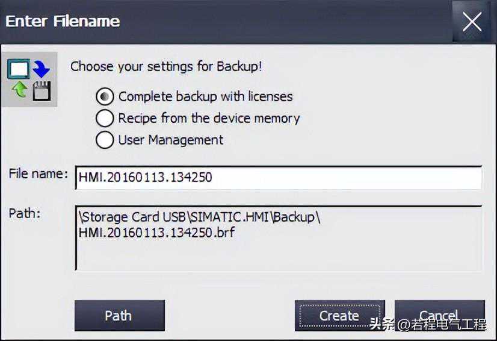The width and height of the screenshot is (497, 341).
Task: Click the HMI.20160113.134250.brf path text
Action: coord(156,232)
